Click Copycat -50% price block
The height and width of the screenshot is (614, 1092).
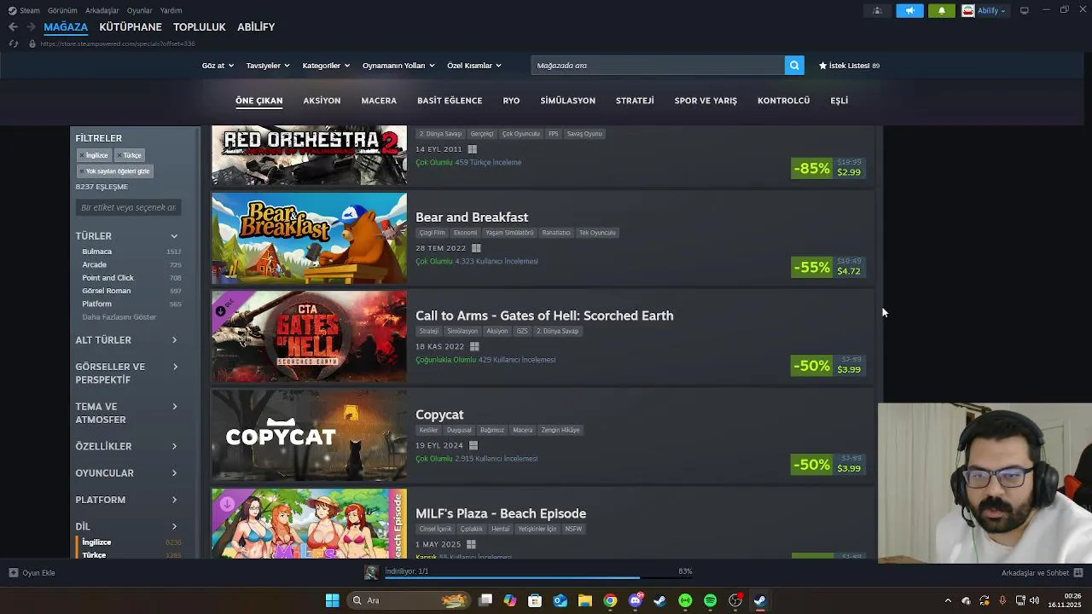click(x=828, y=465)
